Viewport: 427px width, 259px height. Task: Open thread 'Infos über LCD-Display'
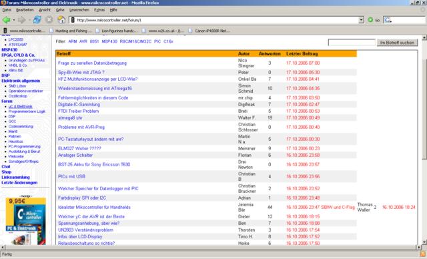coord(80,237)
